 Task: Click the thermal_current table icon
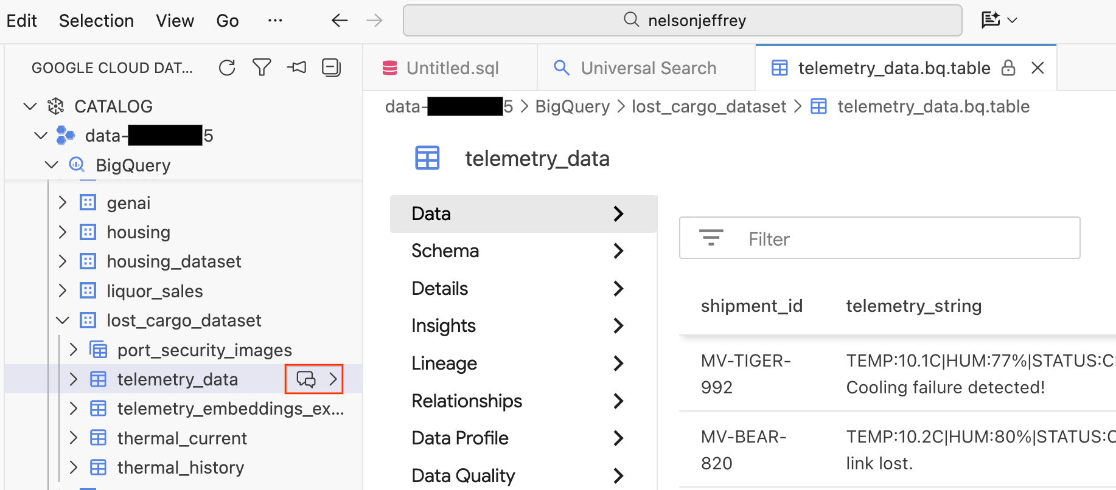[x=98, y=438]
